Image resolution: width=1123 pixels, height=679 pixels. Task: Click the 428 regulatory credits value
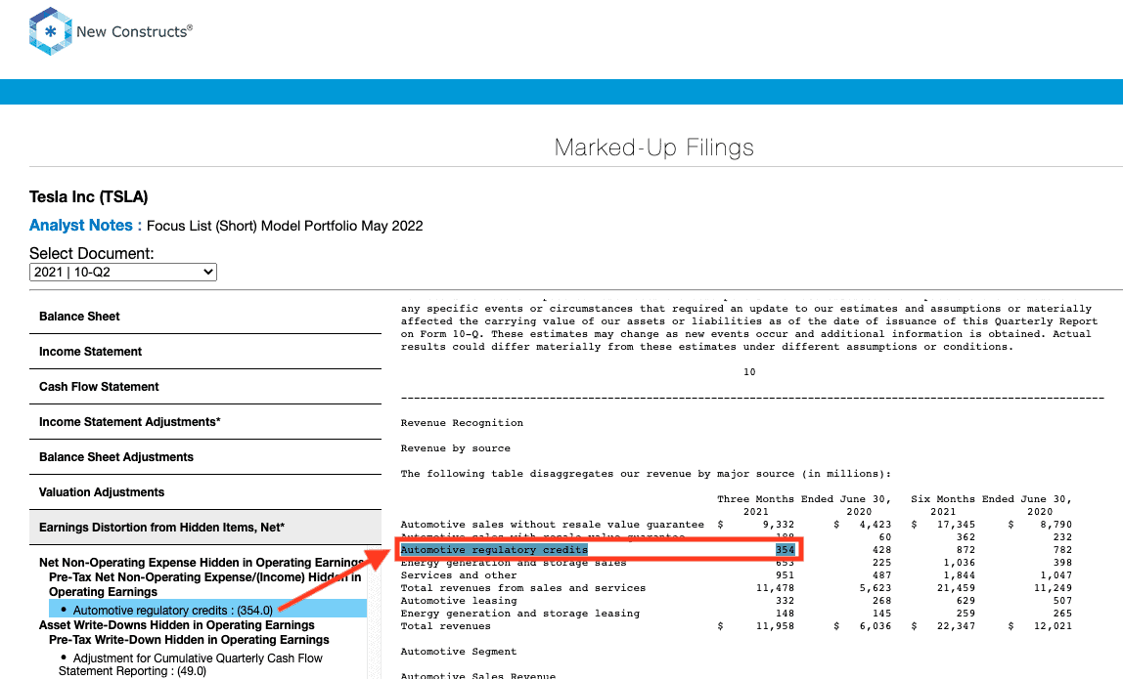coord(882,549)
